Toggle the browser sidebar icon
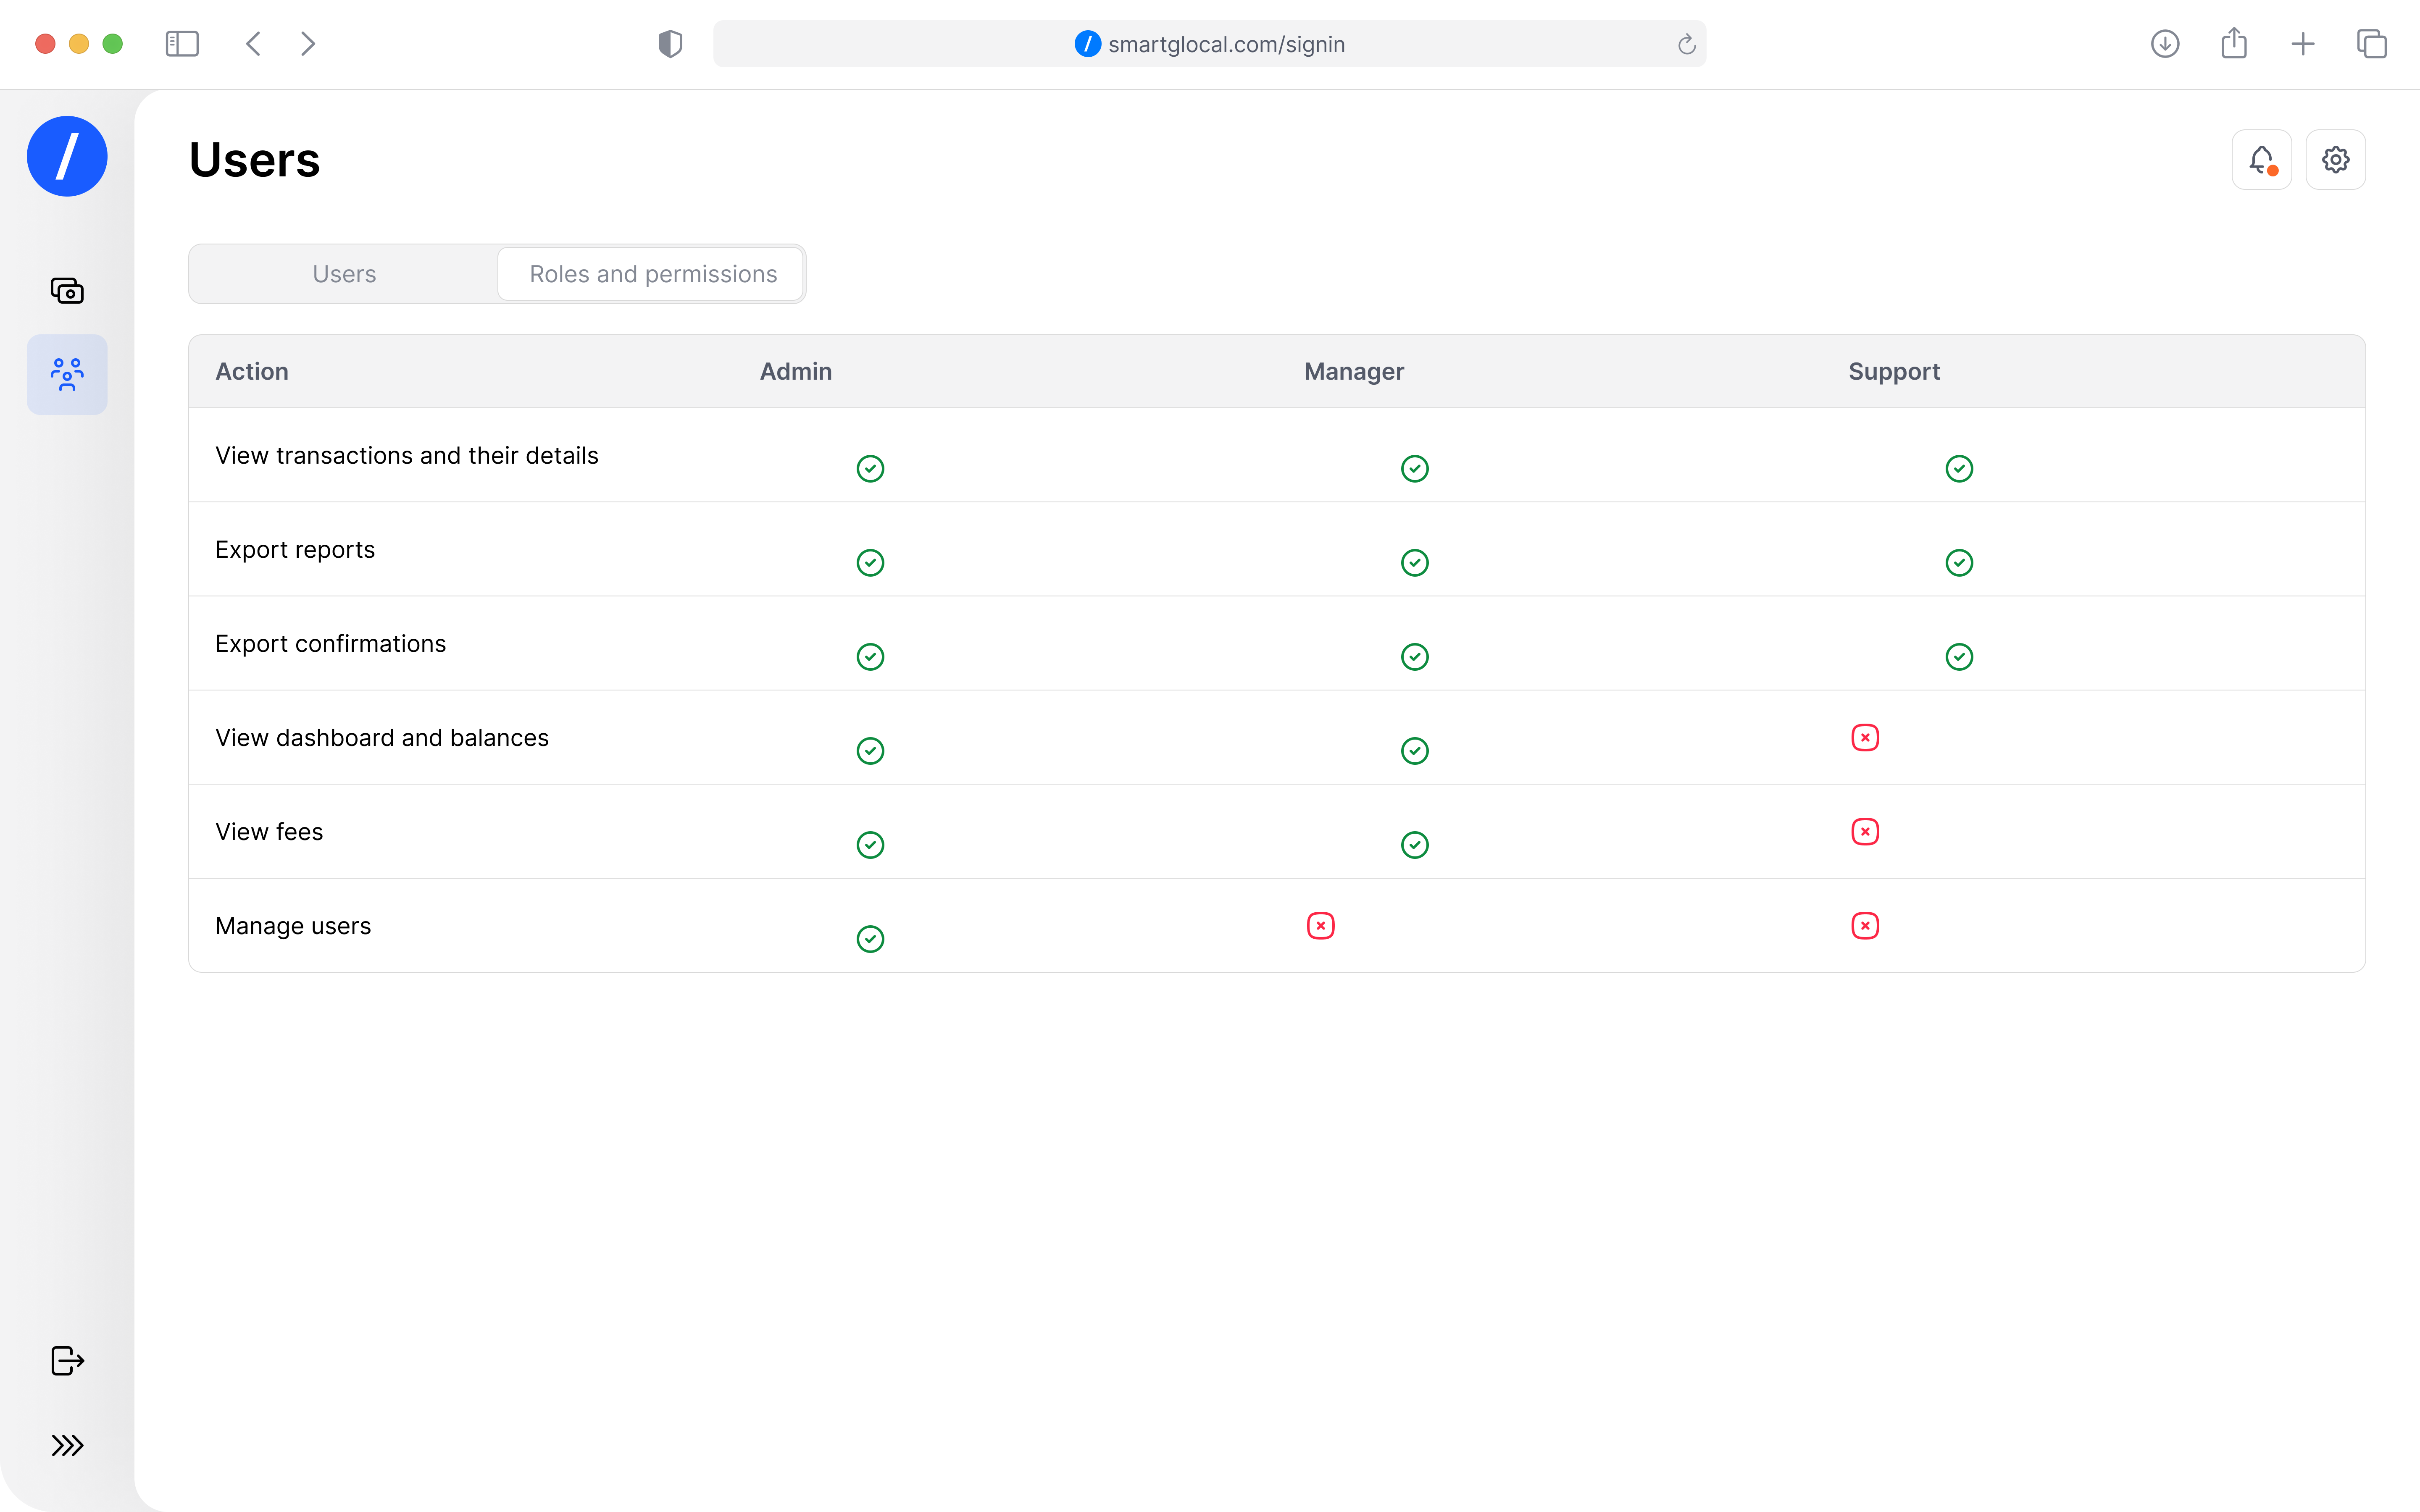This screenshot has height=1512, width=2420. 182,44
